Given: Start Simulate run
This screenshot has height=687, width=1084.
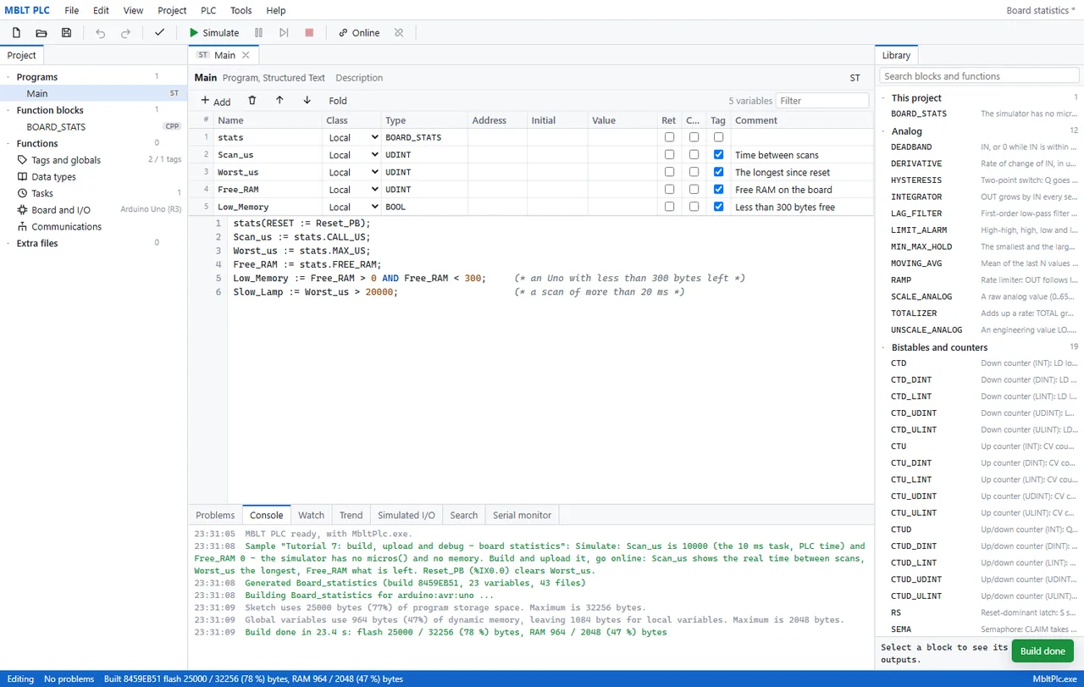Looking at the screenshot, I should 213,32.
